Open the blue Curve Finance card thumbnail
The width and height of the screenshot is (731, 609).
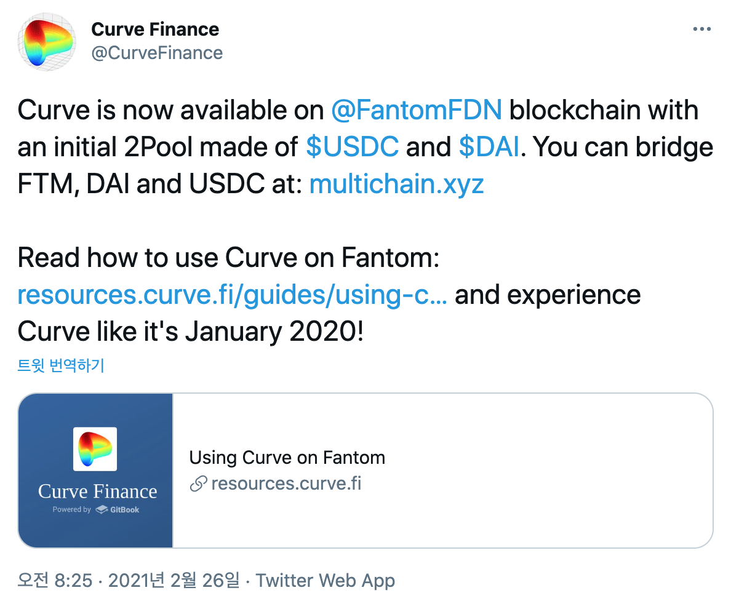pyautogui.click(x=95, y=471)
